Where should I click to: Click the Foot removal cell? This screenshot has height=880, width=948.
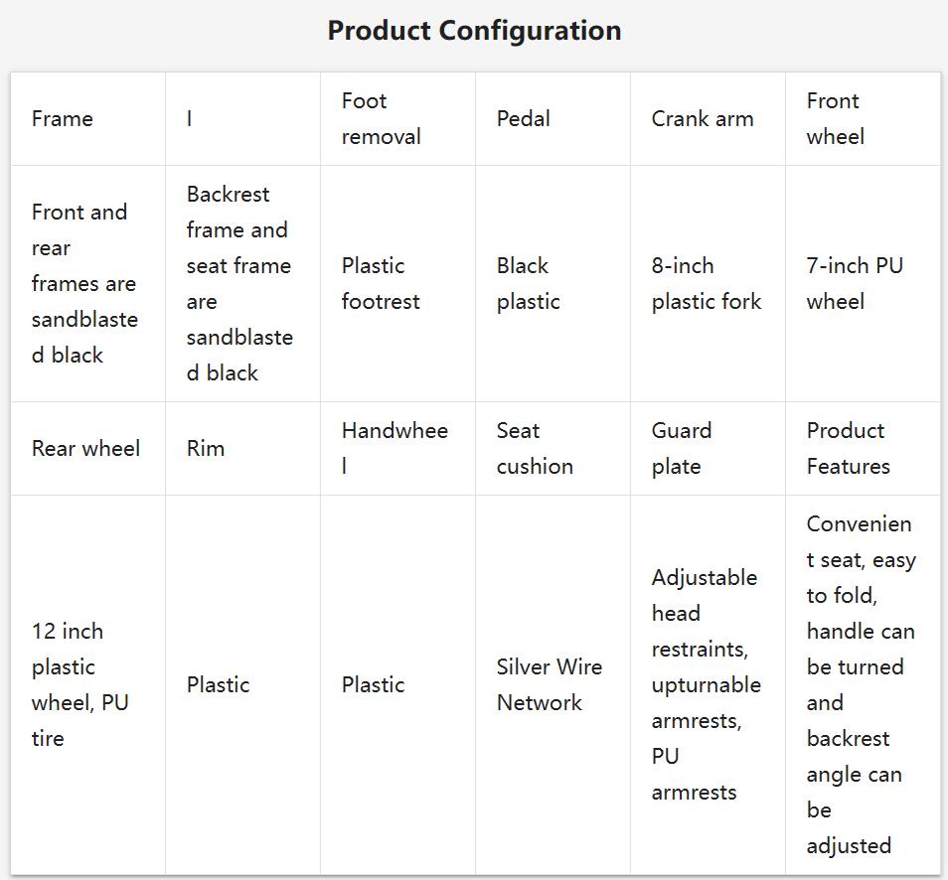click(397, 118)
